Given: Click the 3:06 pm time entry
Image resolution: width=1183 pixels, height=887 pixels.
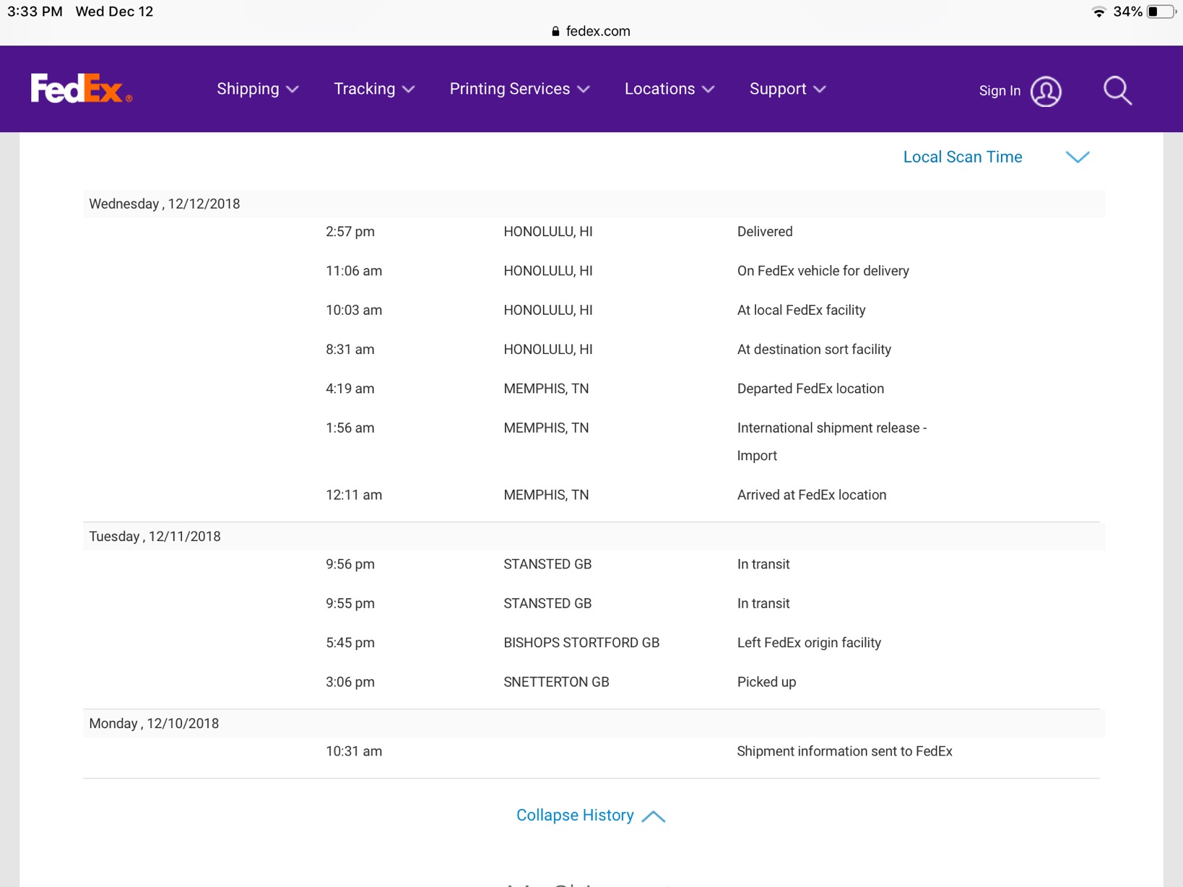Looking at the screenshot, I should [x=350, y=682].
